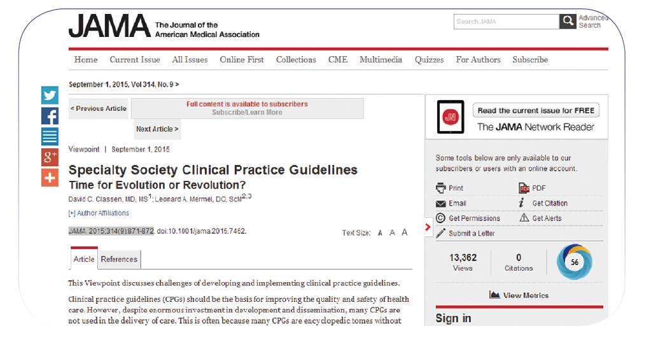Click Read the current issue for FREE

coord(536,110)
